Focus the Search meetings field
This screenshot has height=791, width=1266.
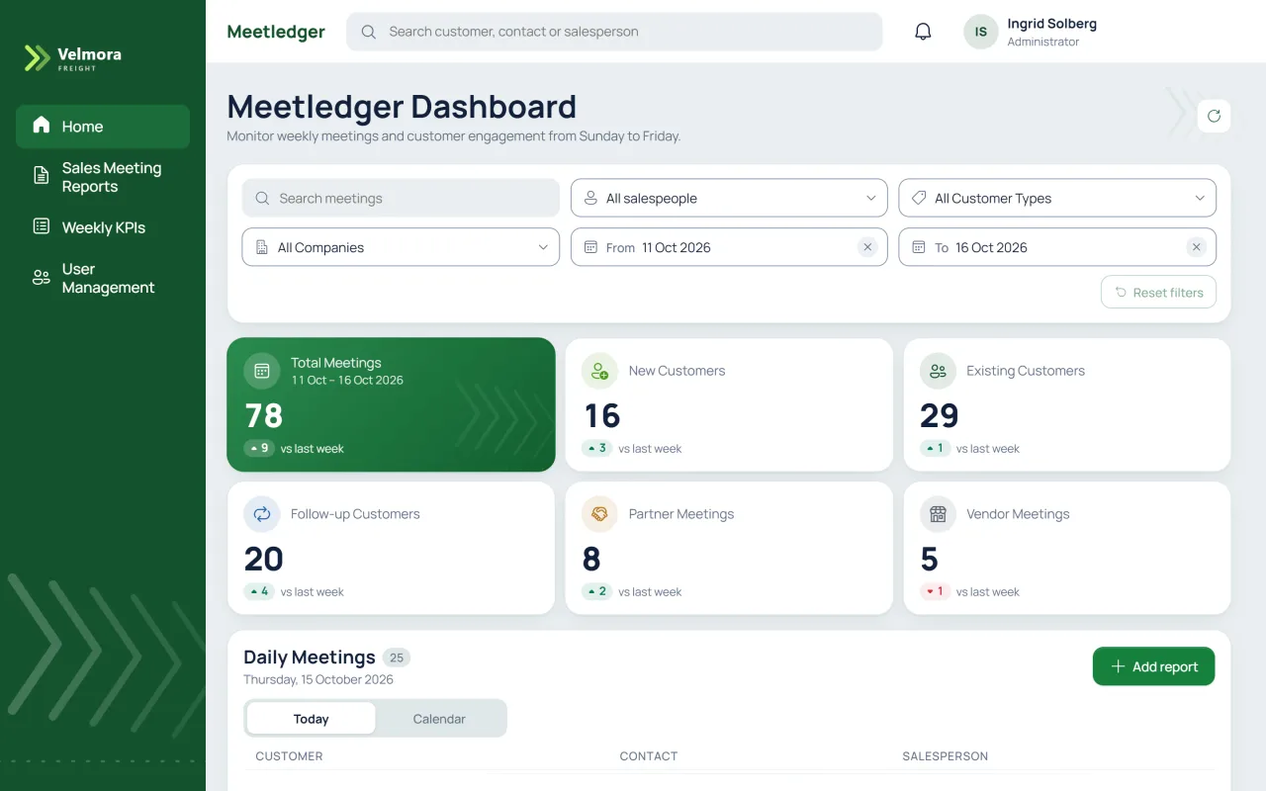click(401, 198)
